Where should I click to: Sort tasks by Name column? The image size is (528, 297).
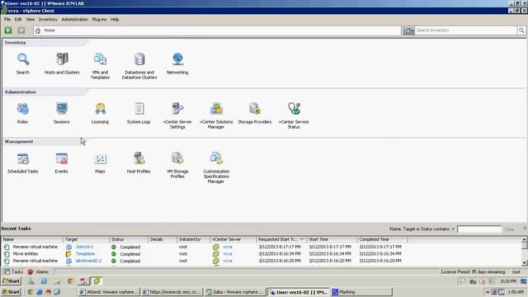pyautogui.click(x=32, y=239)
